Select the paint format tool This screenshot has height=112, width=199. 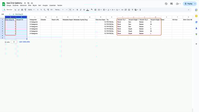(x=25, y=10)
